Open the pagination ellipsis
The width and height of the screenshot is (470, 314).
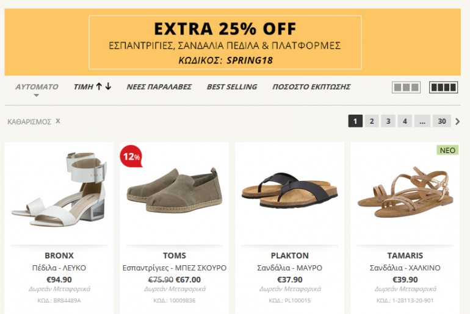pyautogui.click(x=422, y=121)
